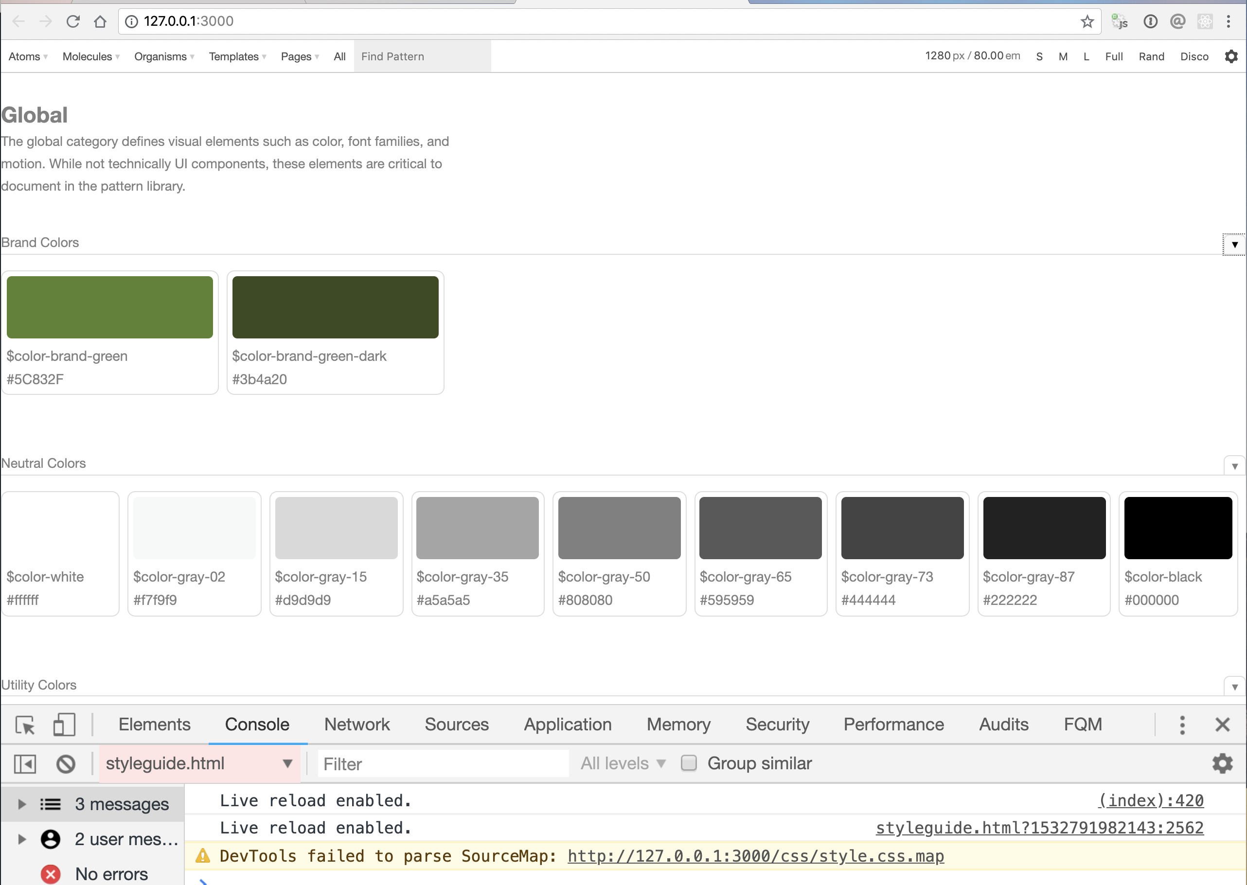This screenshot has width=1247, height=885.
Task: Click the browser reload icon
Action: (x=73, y=21)
